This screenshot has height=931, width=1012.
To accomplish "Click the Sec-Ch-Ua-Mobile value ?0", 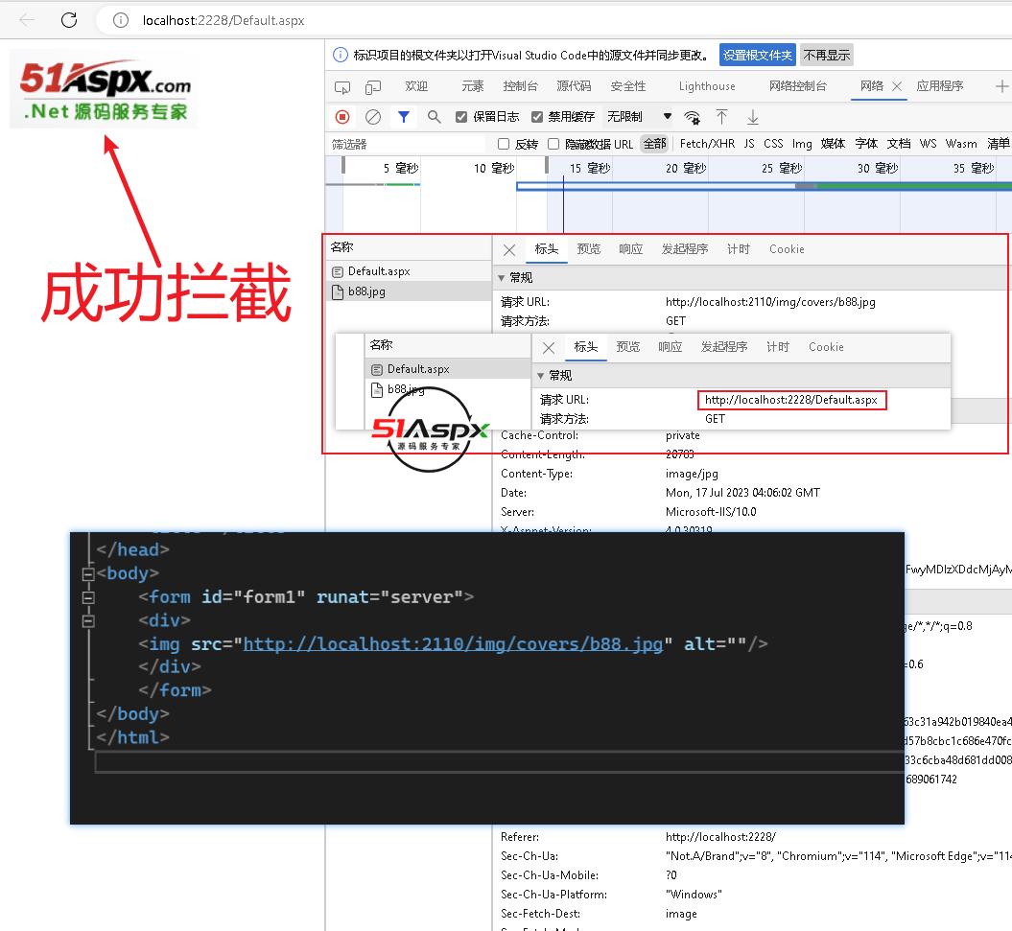I will point(671,874).
